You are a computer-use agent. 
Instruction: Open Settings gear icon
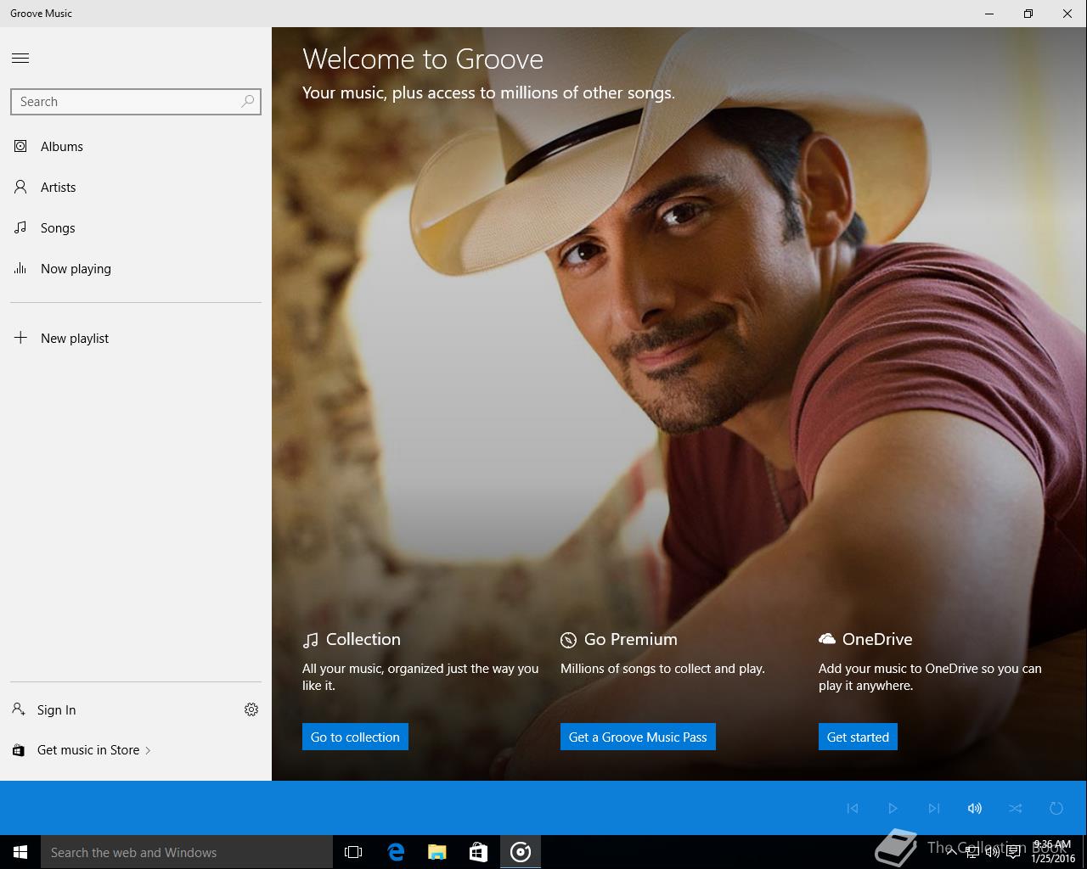pos(251,709)
